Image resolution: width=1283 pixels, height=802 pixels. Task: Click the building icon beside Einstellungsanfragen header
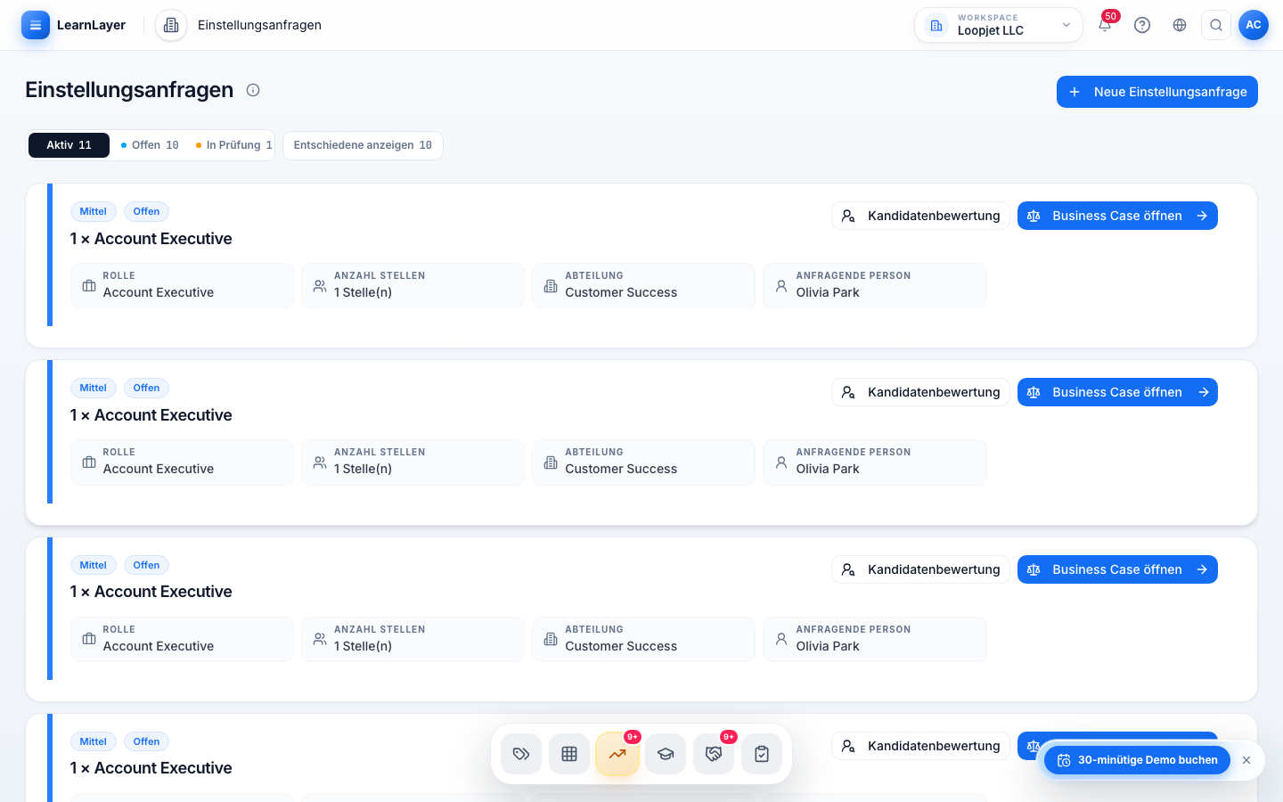171,25
